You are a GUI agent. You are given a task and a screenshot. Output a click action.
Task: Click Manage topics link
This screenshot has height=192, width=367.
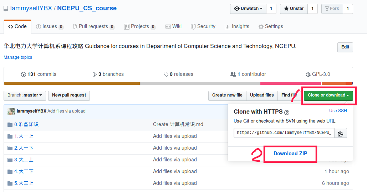18,57
